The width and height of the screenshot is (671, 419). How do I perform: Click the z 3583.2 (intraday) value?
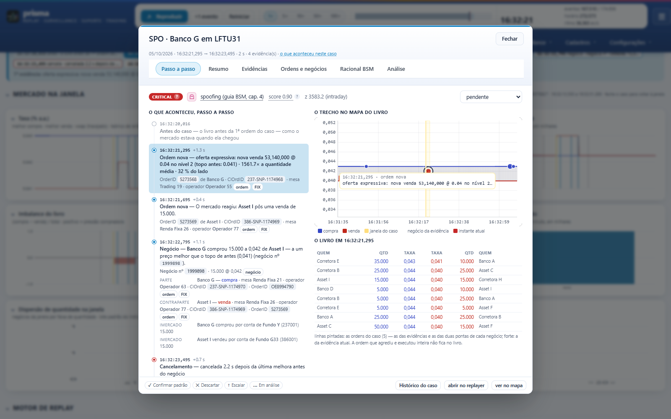(x=326, y=97)
